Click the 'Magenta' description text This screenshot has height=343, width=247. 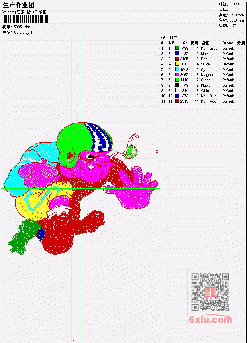click(208, 75)
